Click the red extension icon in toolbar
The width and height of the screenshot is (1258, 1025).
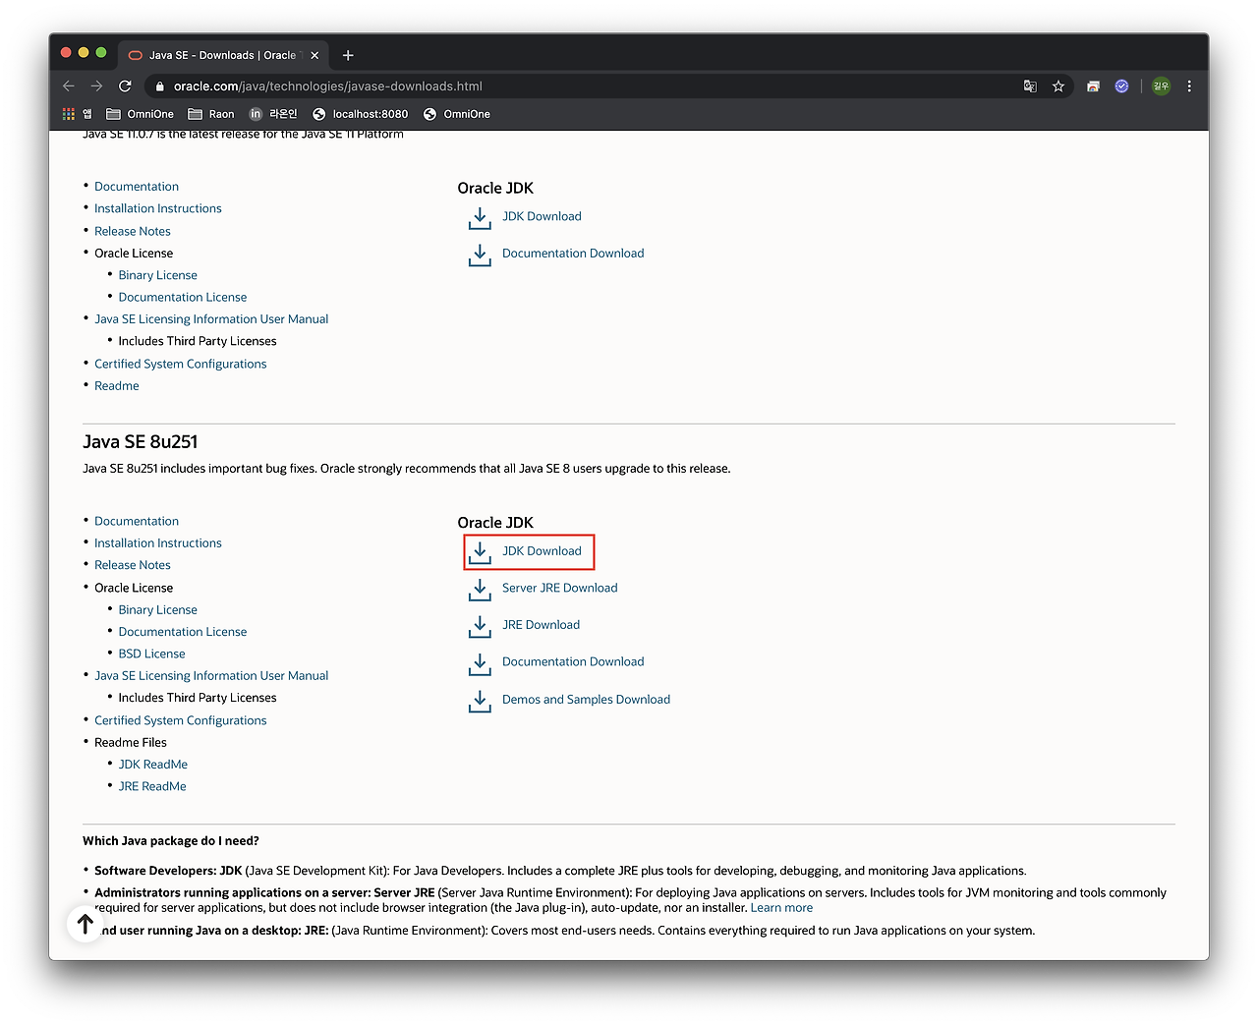[1093, 86]
